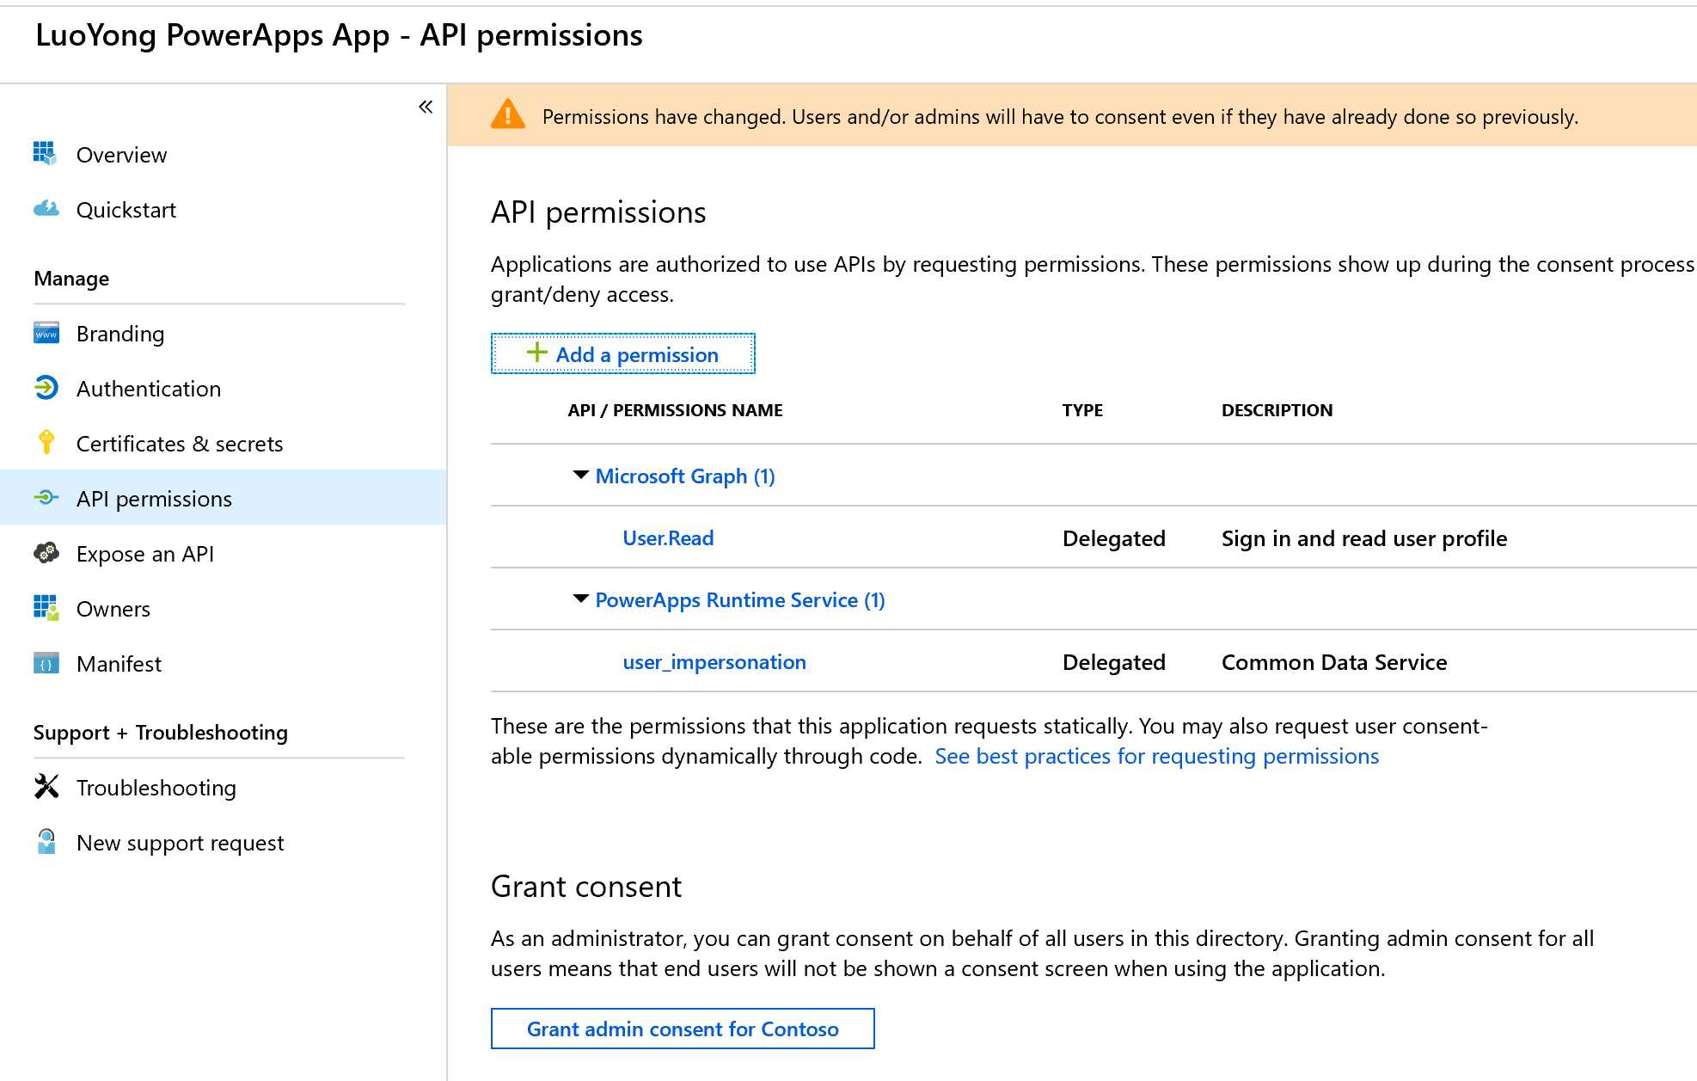The image size is (1697, 1081).
Task: Click Delegated type in user_impersonation row
Action: [x=1114, y=662]
